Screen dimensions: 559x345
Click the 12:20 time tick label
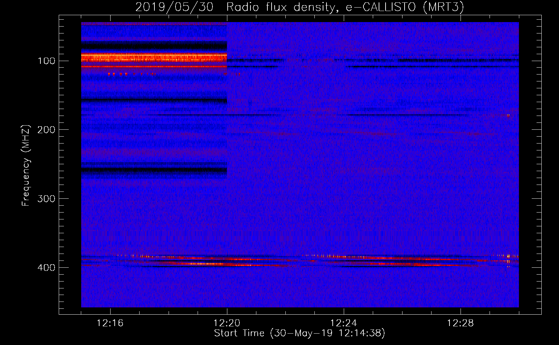pos(227,323)
